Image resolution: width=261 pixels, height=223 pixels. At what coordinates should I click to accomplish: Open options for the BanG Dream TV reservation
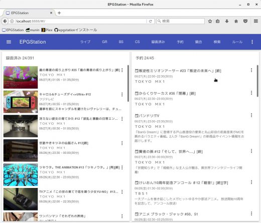251,115
